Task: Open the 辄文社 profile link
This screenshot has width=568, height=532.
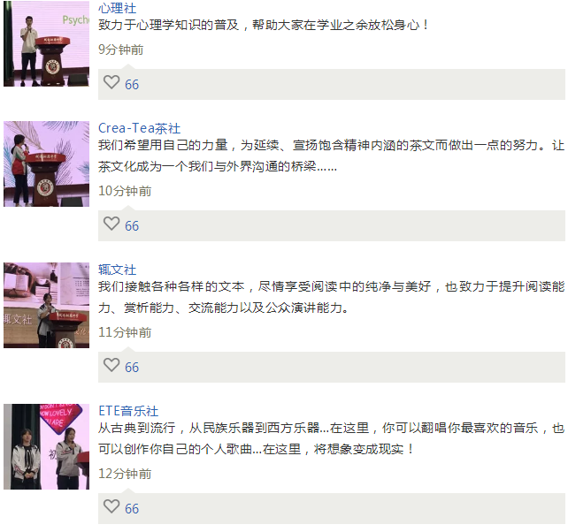Action: 118,270
